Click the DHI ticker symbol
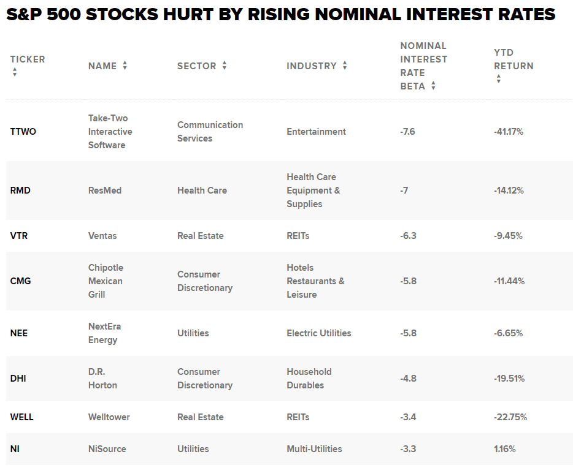Screen dimensions: 573x468 pyautogui.click(x=18, y=379)
